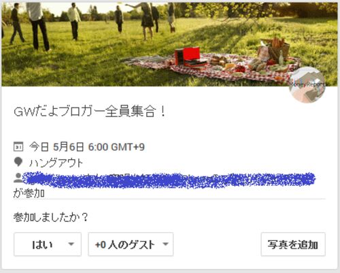The image size is (340, 273).
Task: Click the が参加 attendees text
Action: [29, 193]
